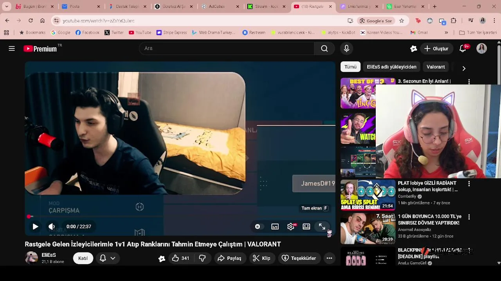Open PLAT lobiye GİZLİ RADİANT video thumbnail
The height and width of the screenshot is (281, 501).
pos(368,195)
